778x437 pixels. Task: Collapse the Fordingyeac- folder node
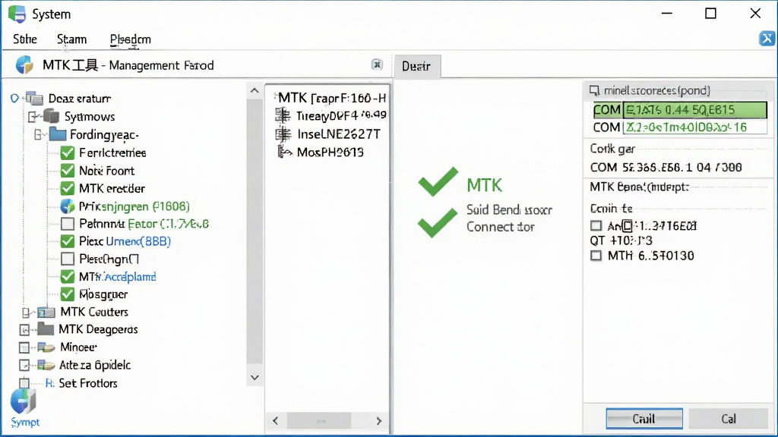coord(38,134)
